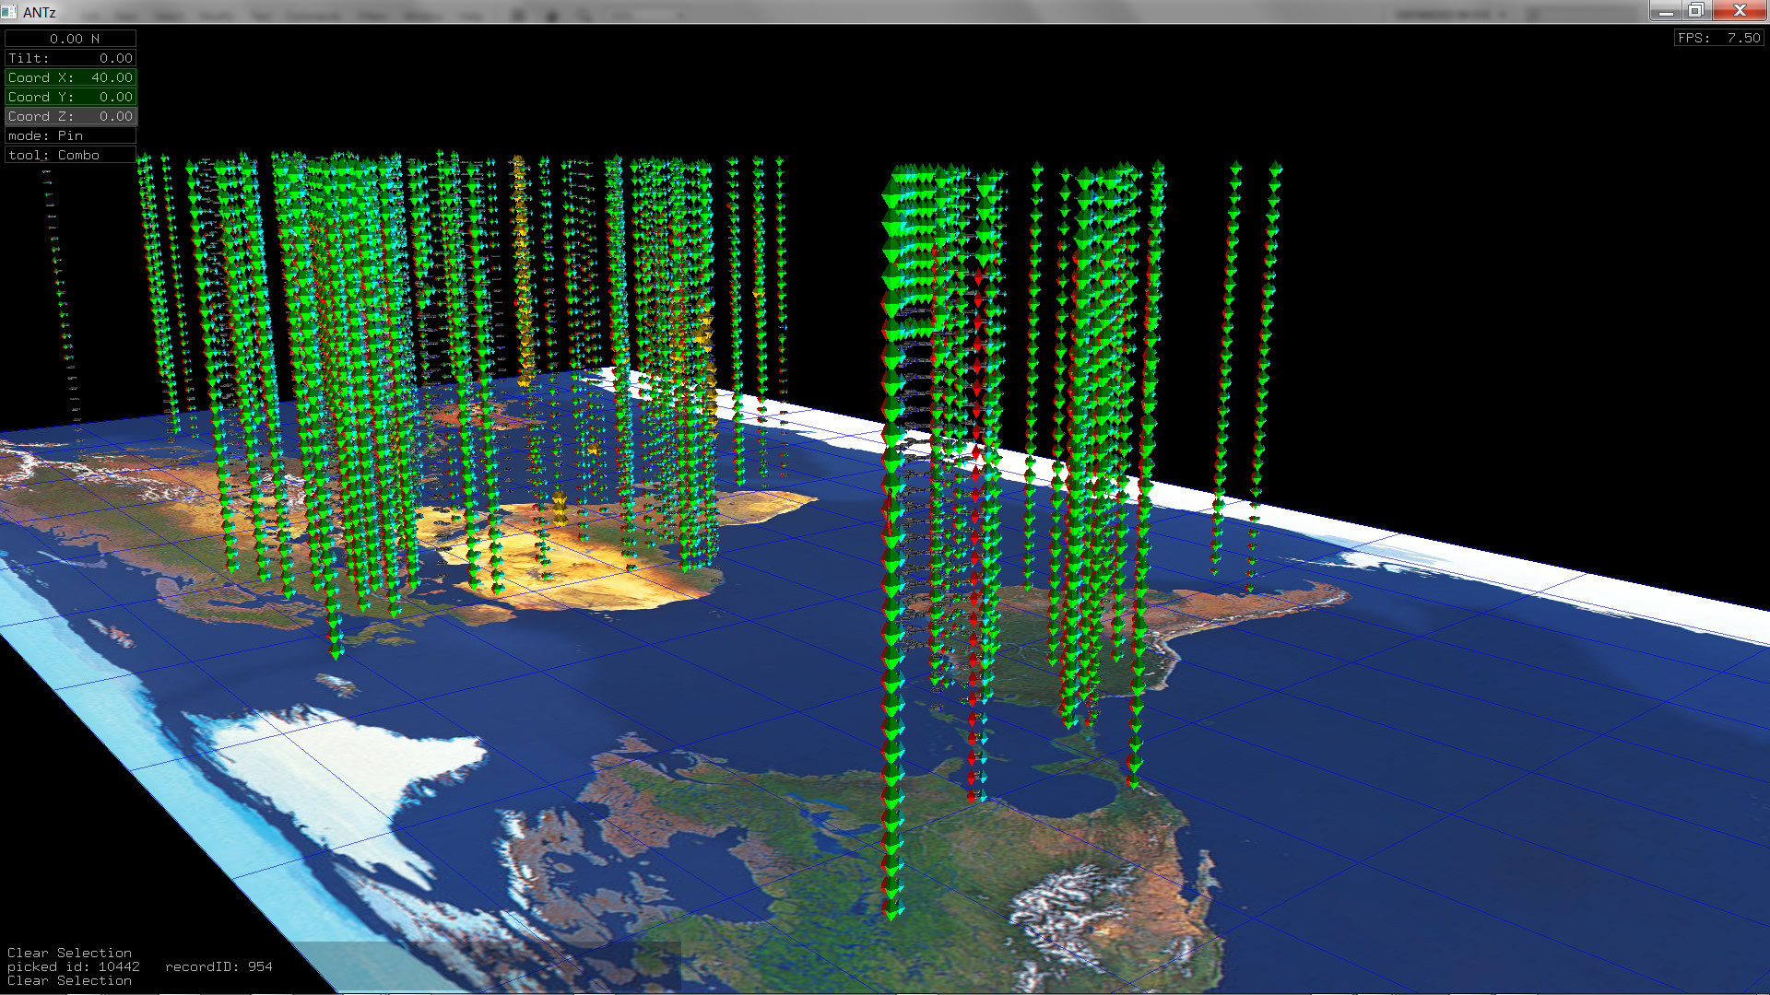Click the top Clear Selection console line
Screen dimensions: 1770x995
click(x=69, y=953)
